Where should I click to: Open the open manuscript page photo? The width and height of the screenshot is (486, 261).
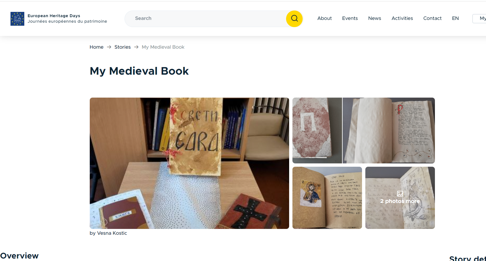pos(389,130)
